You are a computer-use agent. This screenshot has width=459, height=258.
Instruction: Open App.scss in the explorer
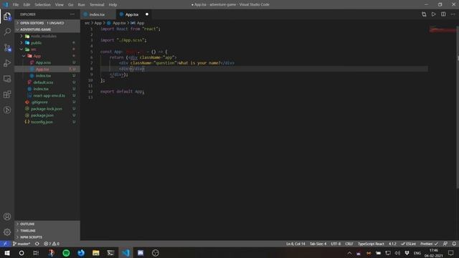click(43, 62)
